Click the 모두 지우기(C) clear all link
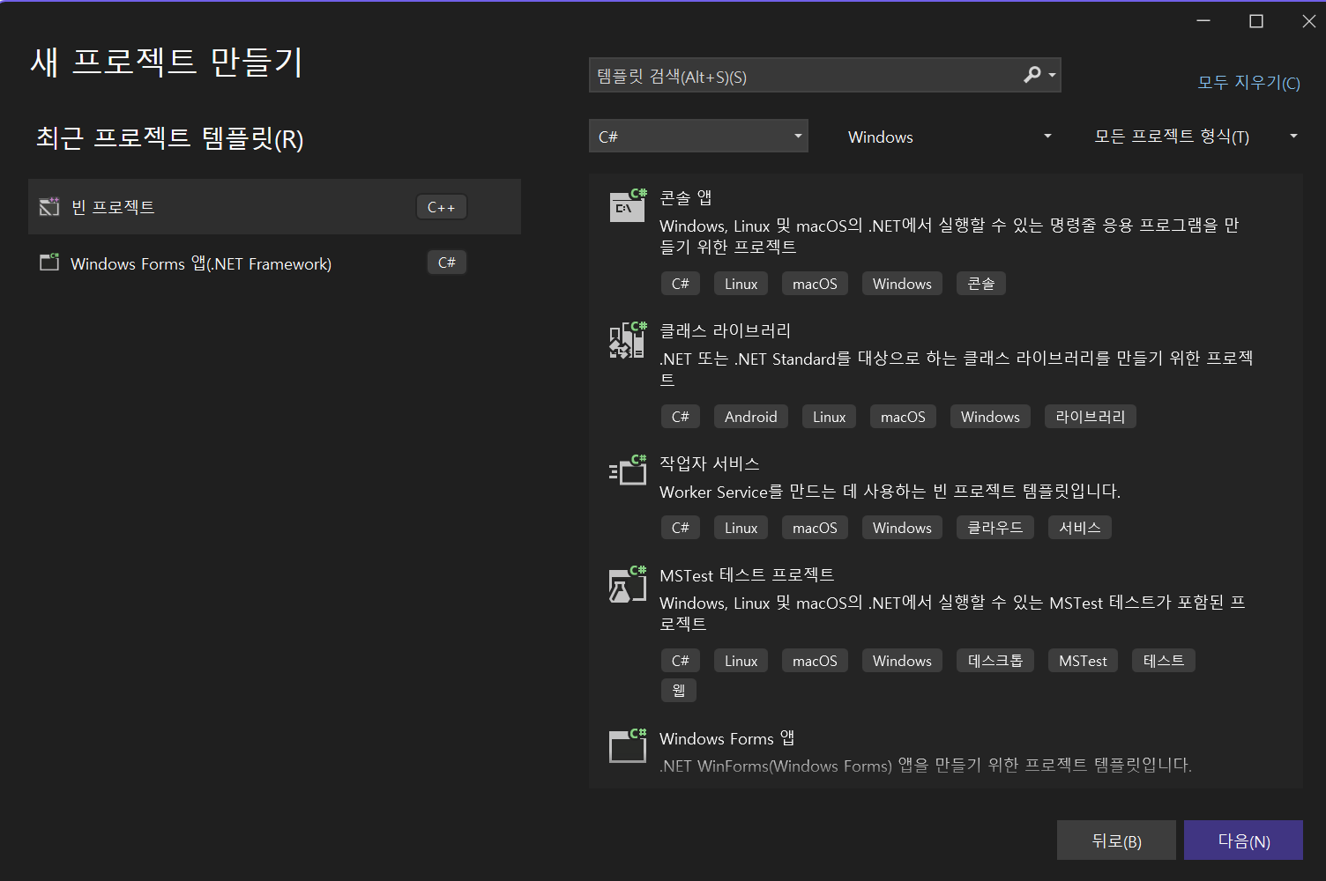Viewport: 1326px width, 881px height. coord(1248,83)
